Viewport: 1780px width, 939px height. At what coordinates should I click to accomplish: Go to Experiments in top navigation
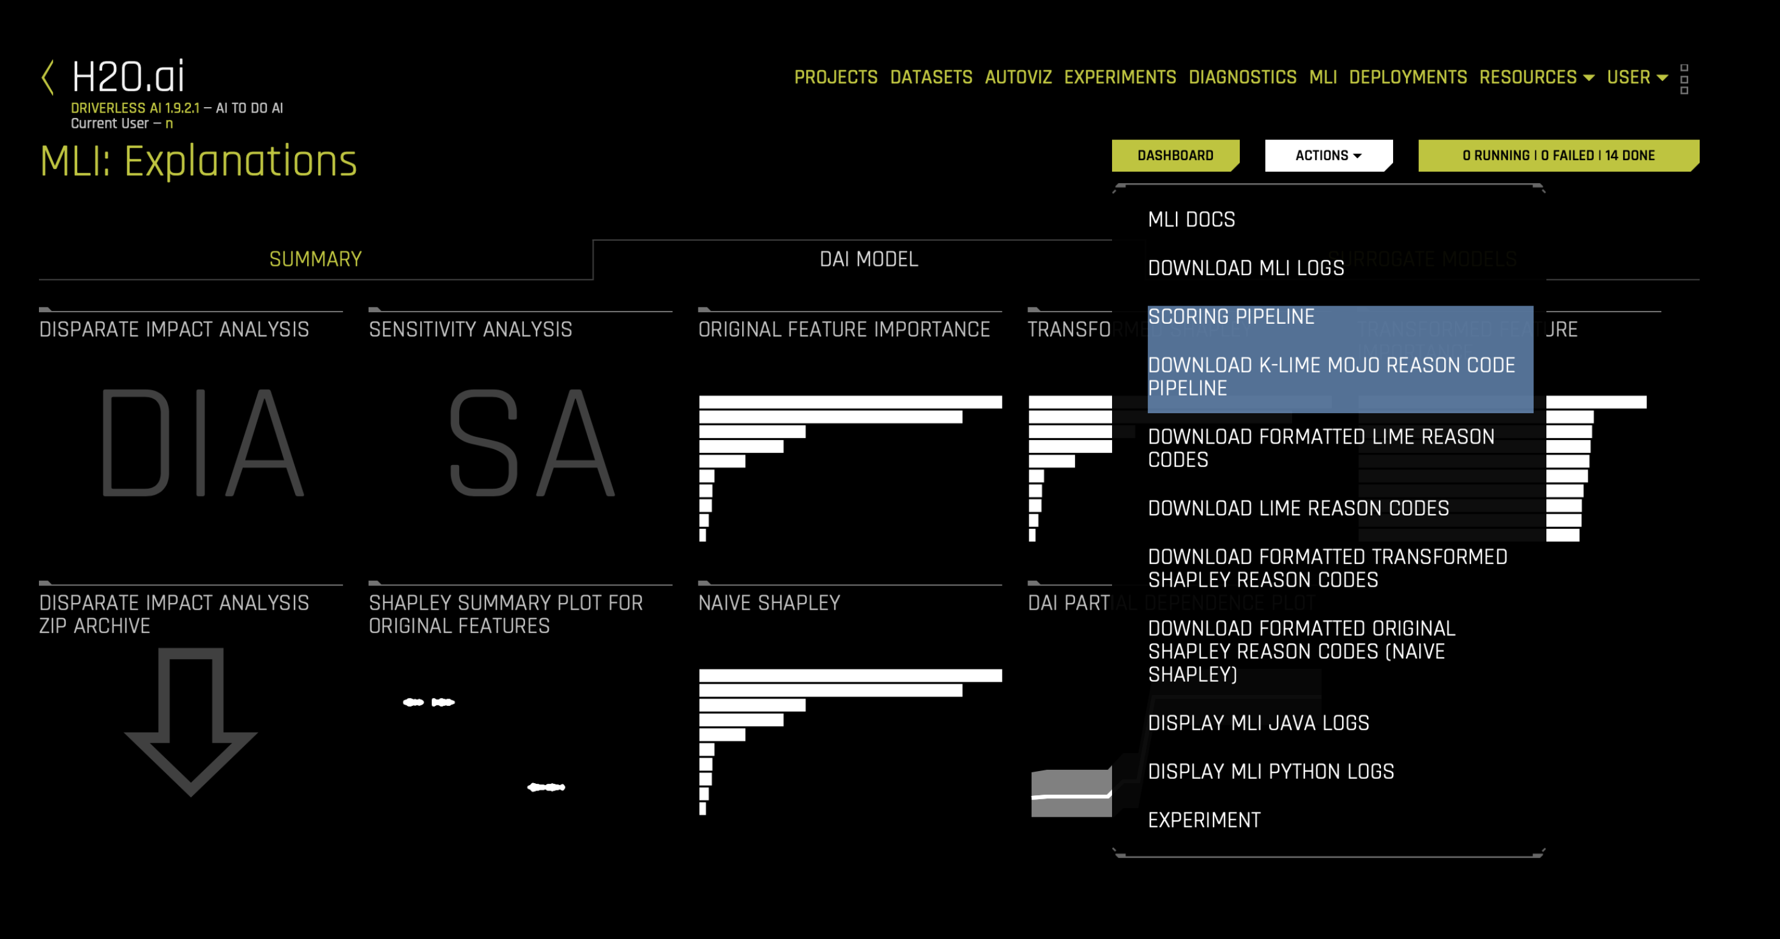coord(1119,77)
